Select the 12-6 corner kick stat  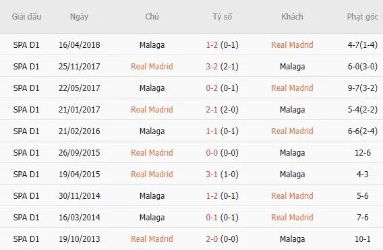[363, 152]
